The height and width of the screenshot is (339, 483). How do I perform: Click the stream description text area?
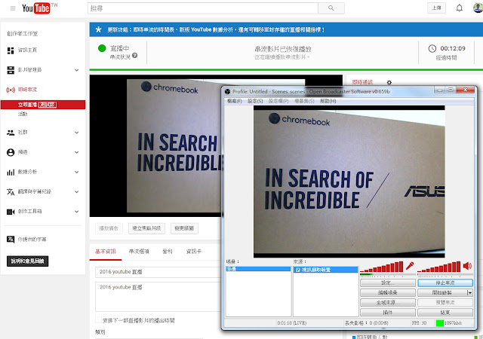(x=158, y=297)
